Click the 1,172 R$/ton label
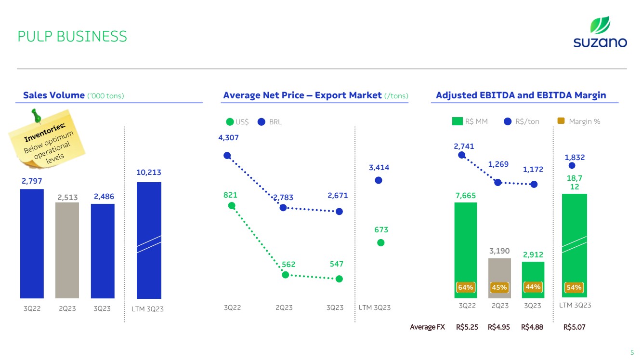Image resolution: width=642 pixels, height=361 pixels. pyautogui.click(x=533, y=170)
